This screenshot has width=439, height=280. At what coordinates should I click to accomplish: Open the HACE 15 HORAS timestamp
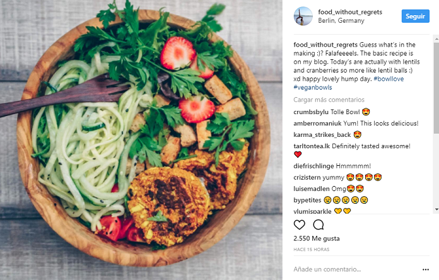tap(312, 250)
